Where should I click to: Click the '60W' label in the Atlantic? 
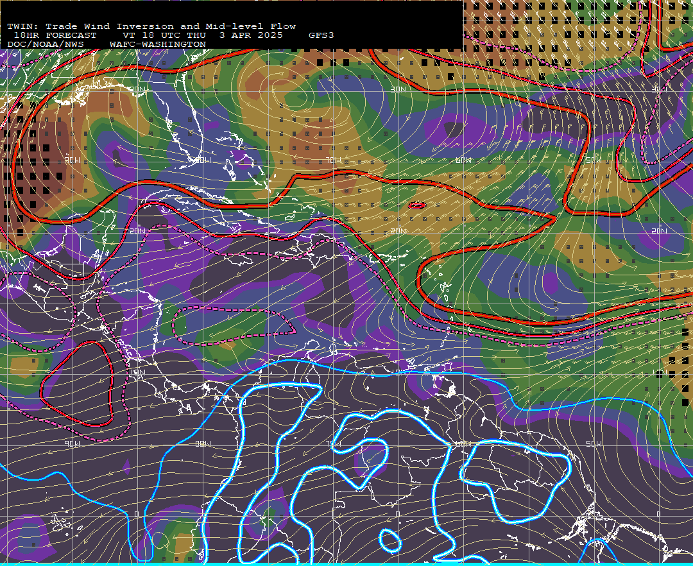[464, 160]
